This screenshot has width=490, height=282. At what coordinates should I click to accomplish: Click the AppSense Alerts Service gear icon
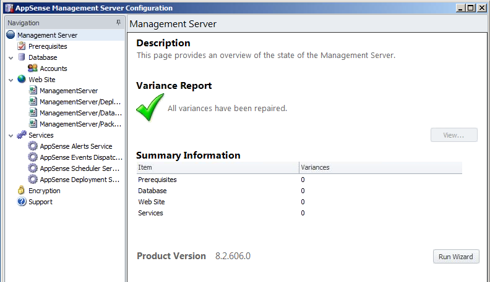tap(33, 146)
